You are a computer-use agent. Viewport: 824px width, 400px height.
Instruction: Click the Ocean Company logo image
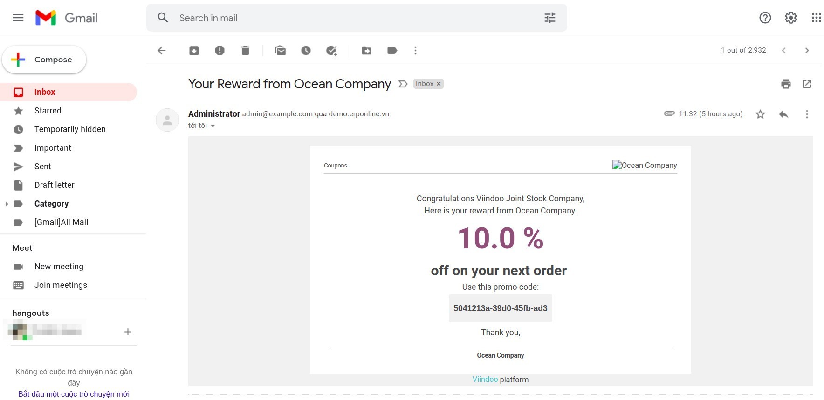click(x=645, y=165)
